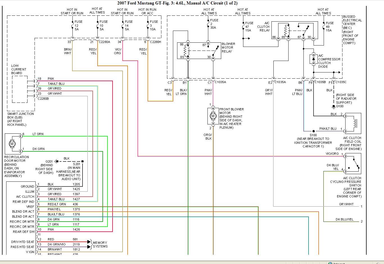Click the Fuse 2 30A symbol
The width and height of the screenshot is (384, 264).
click(x=208, y=24)
